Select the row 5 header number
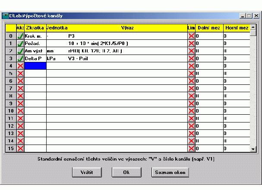The image size is (262, 190). pyautogui.click(x=10, y=73)
